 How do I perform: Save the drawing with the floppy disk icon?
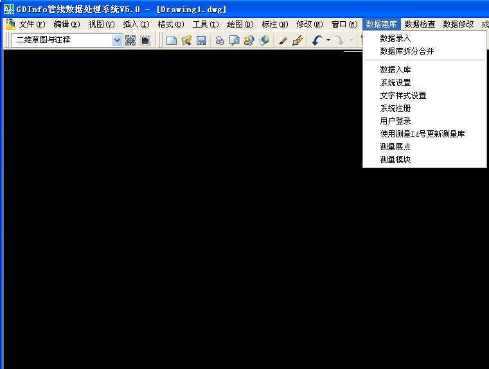pyautogui.click(x=201, y=40)
